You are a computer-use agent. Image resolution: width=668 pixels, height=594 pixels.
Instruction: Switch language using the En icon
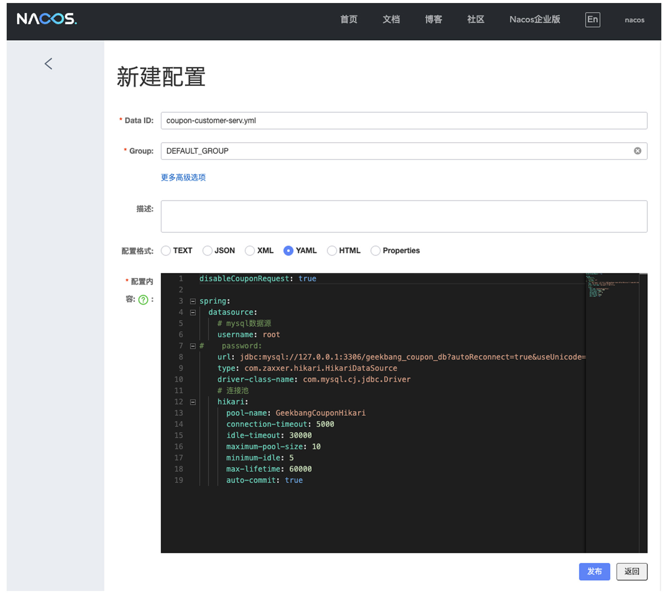(x=593, y=19)
